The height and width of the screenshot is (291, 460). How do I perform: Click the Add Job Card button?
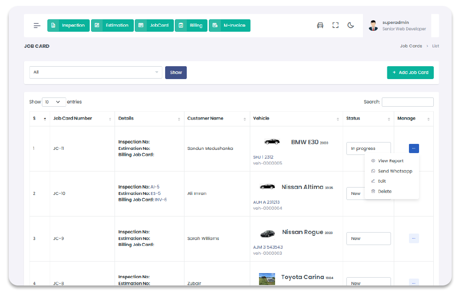(410, 73)
